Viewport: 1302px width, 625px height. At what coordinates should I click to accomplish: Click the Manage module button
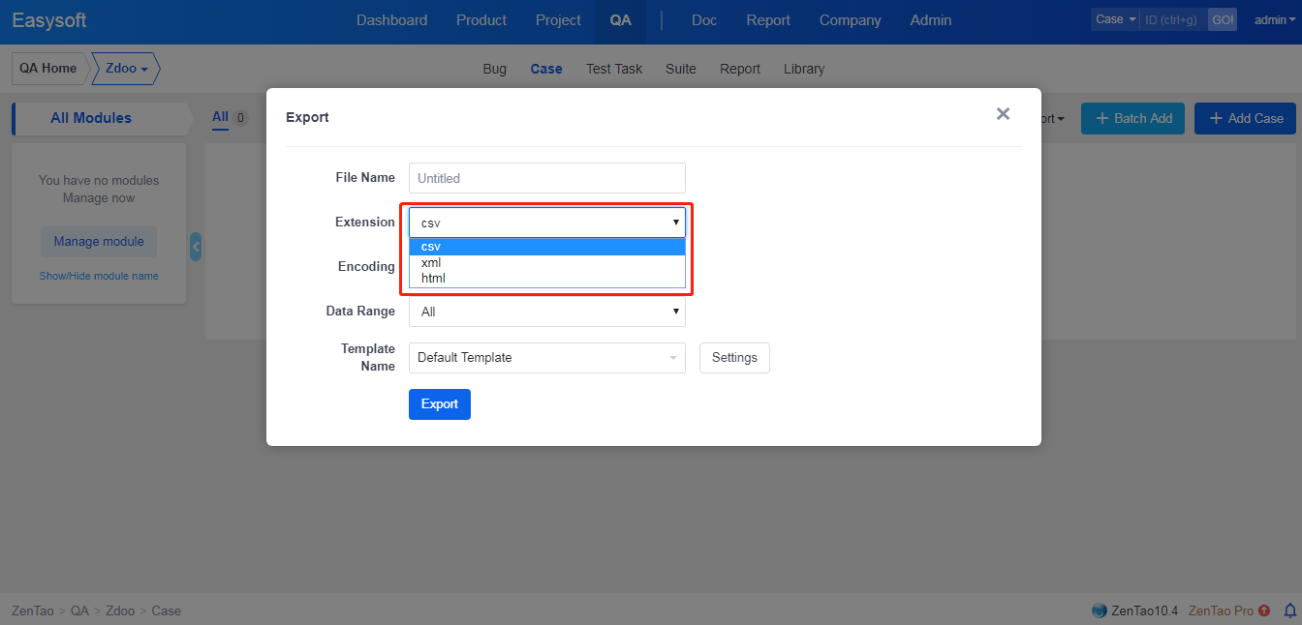pyautogui.click(x=99, y=242)
